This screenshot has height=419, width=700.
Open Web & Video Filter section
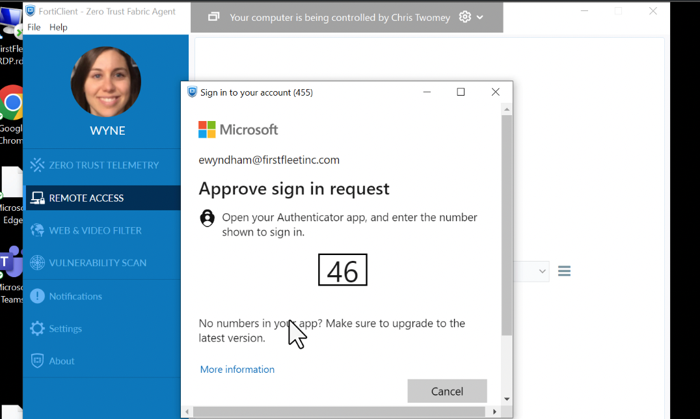pyautogui.click(x=102, y=230)
